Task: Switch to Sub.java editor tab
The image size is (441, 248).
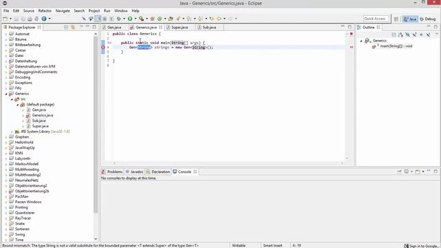Action: 209,28
